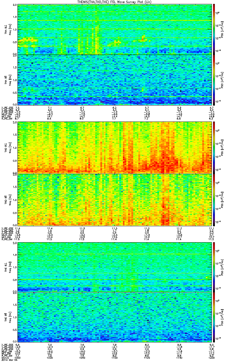The width and height of the screenshot is (226, 362).
Task: Click the '1.5' frequency tick of THE B⊥ panel
Action: [14, 255]
